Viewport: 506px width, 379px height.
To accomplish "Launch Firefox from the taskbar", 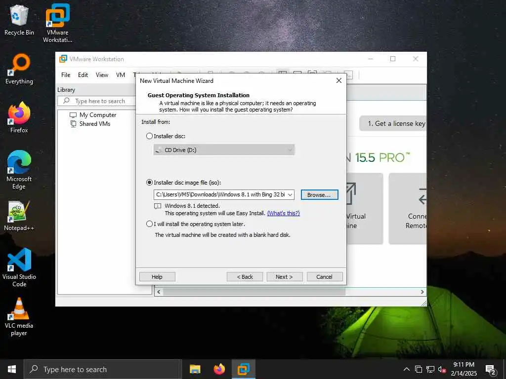I will point(219,369).
